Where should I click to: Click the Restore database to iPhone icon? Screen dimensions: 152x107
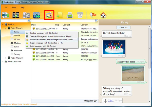click(x=26, y=15)
